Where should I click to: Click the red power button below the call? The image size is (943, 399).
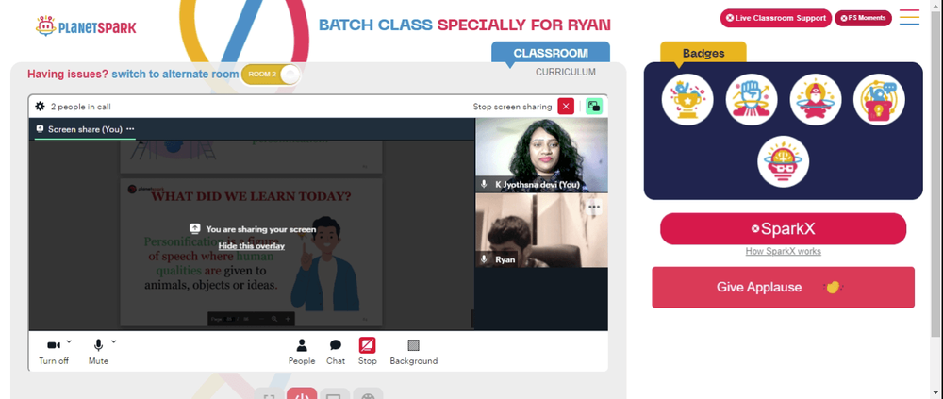[302, 394]
